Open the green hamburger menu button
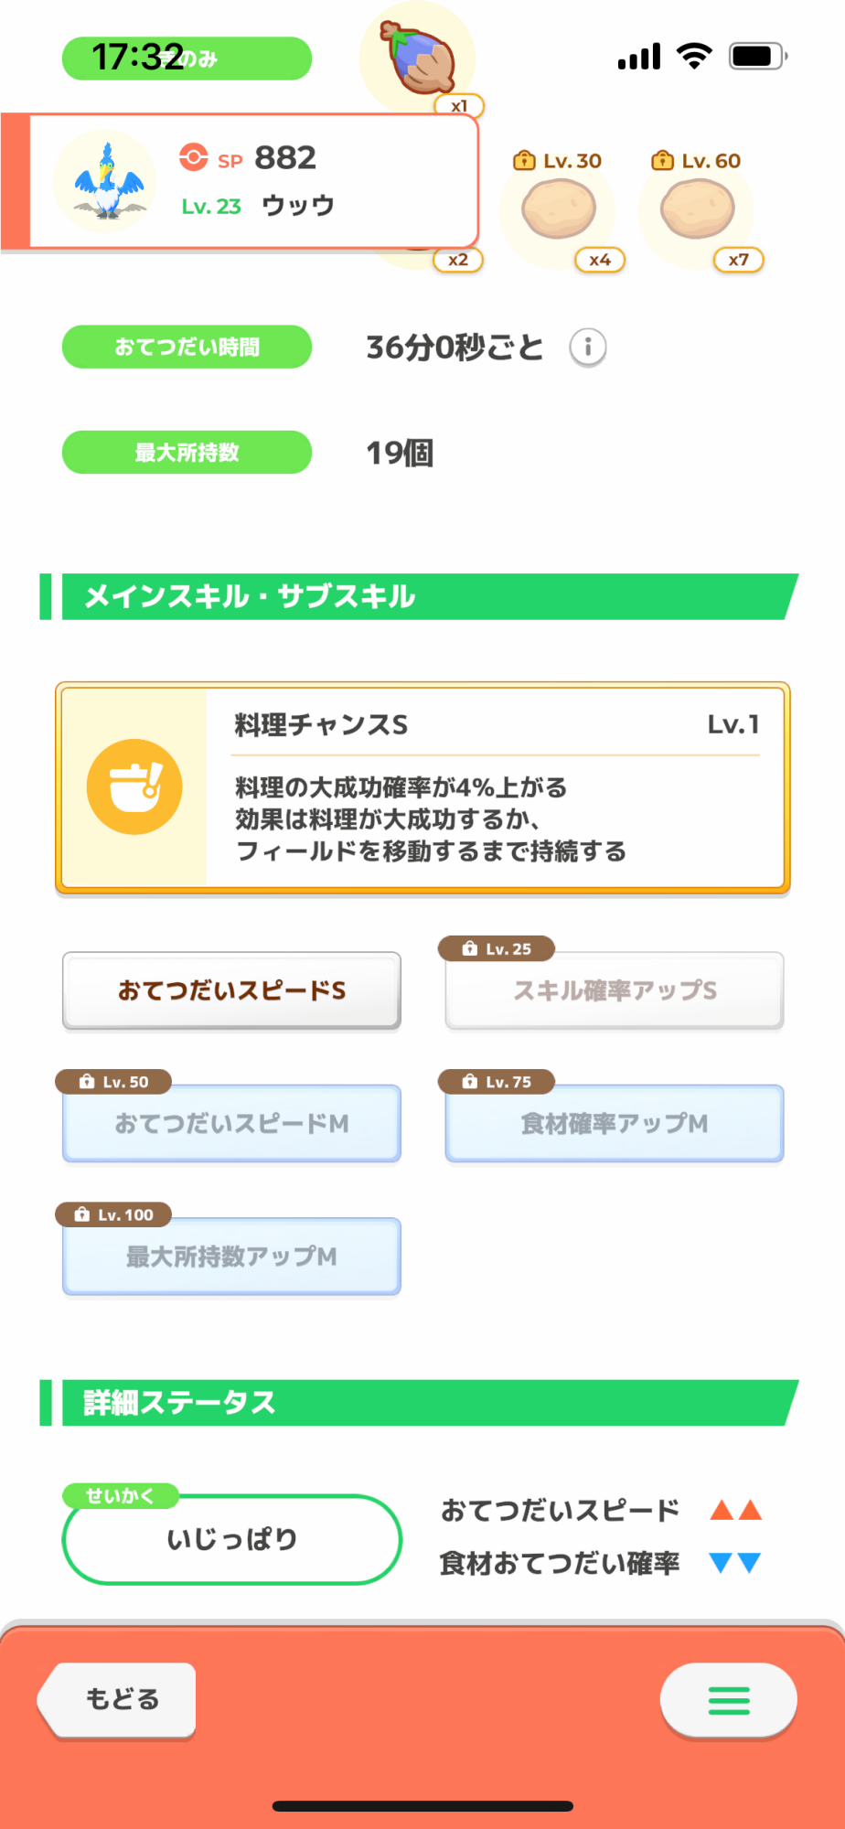Screen dimensions: 845x1829 pyautogui.click(x=728, y=1700)
